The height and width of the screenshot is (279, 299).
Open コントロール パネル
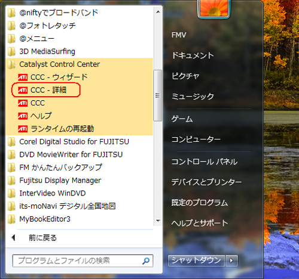coord(205,162)
